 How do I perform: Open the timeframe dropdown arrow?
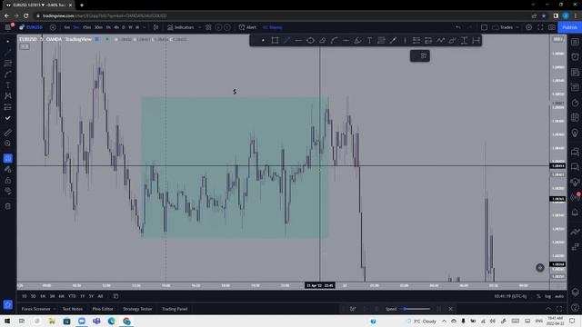click(145, 27)
